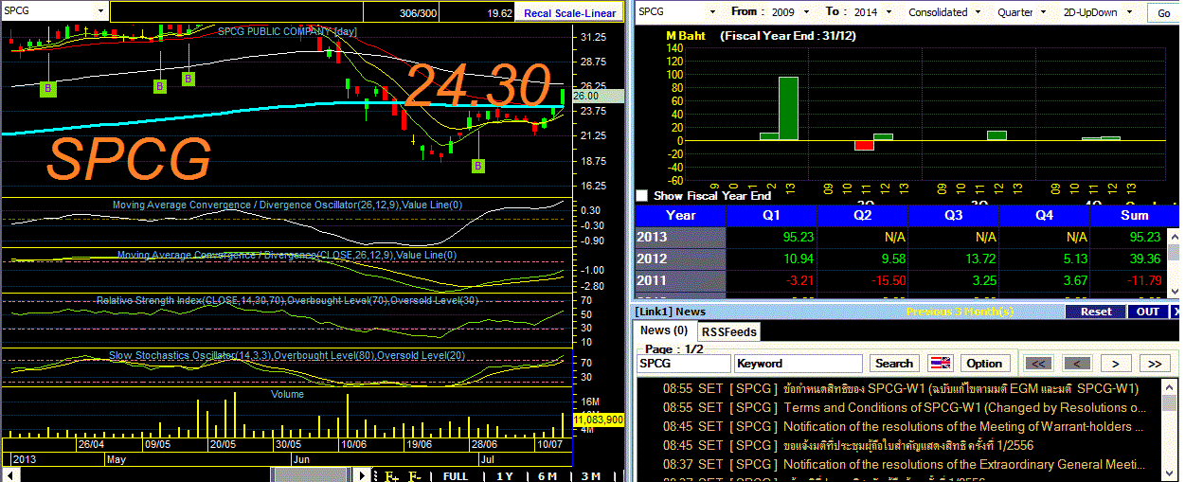Enable Show Fiscal Year End checkbox

point(642,195)
